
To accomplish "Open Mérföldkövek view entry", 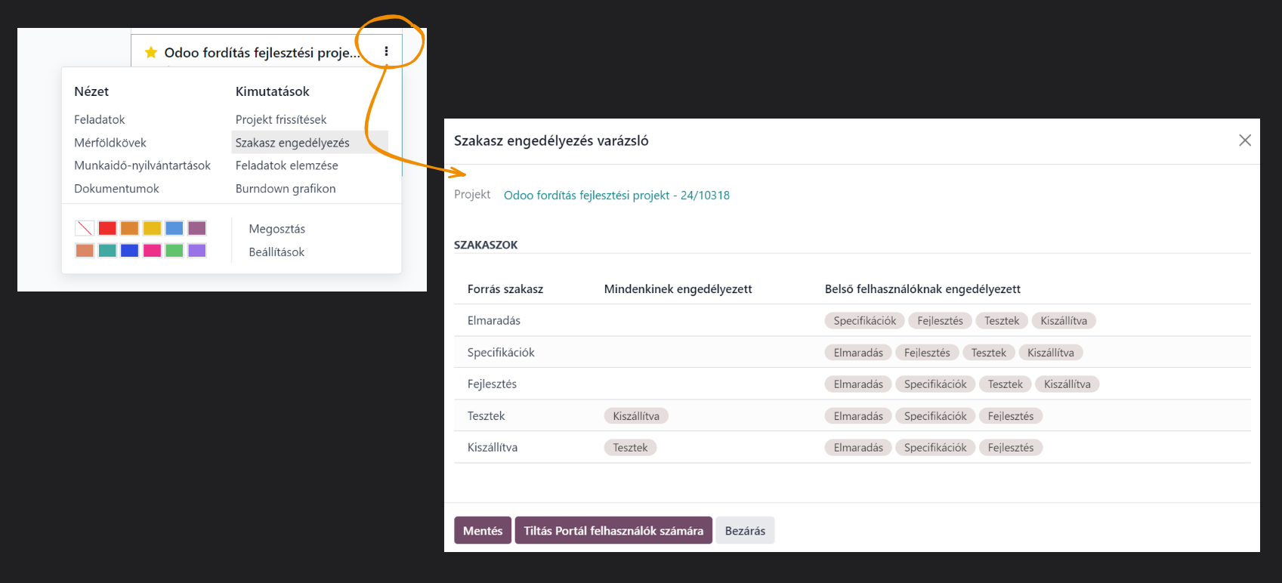I will (110, 143).
